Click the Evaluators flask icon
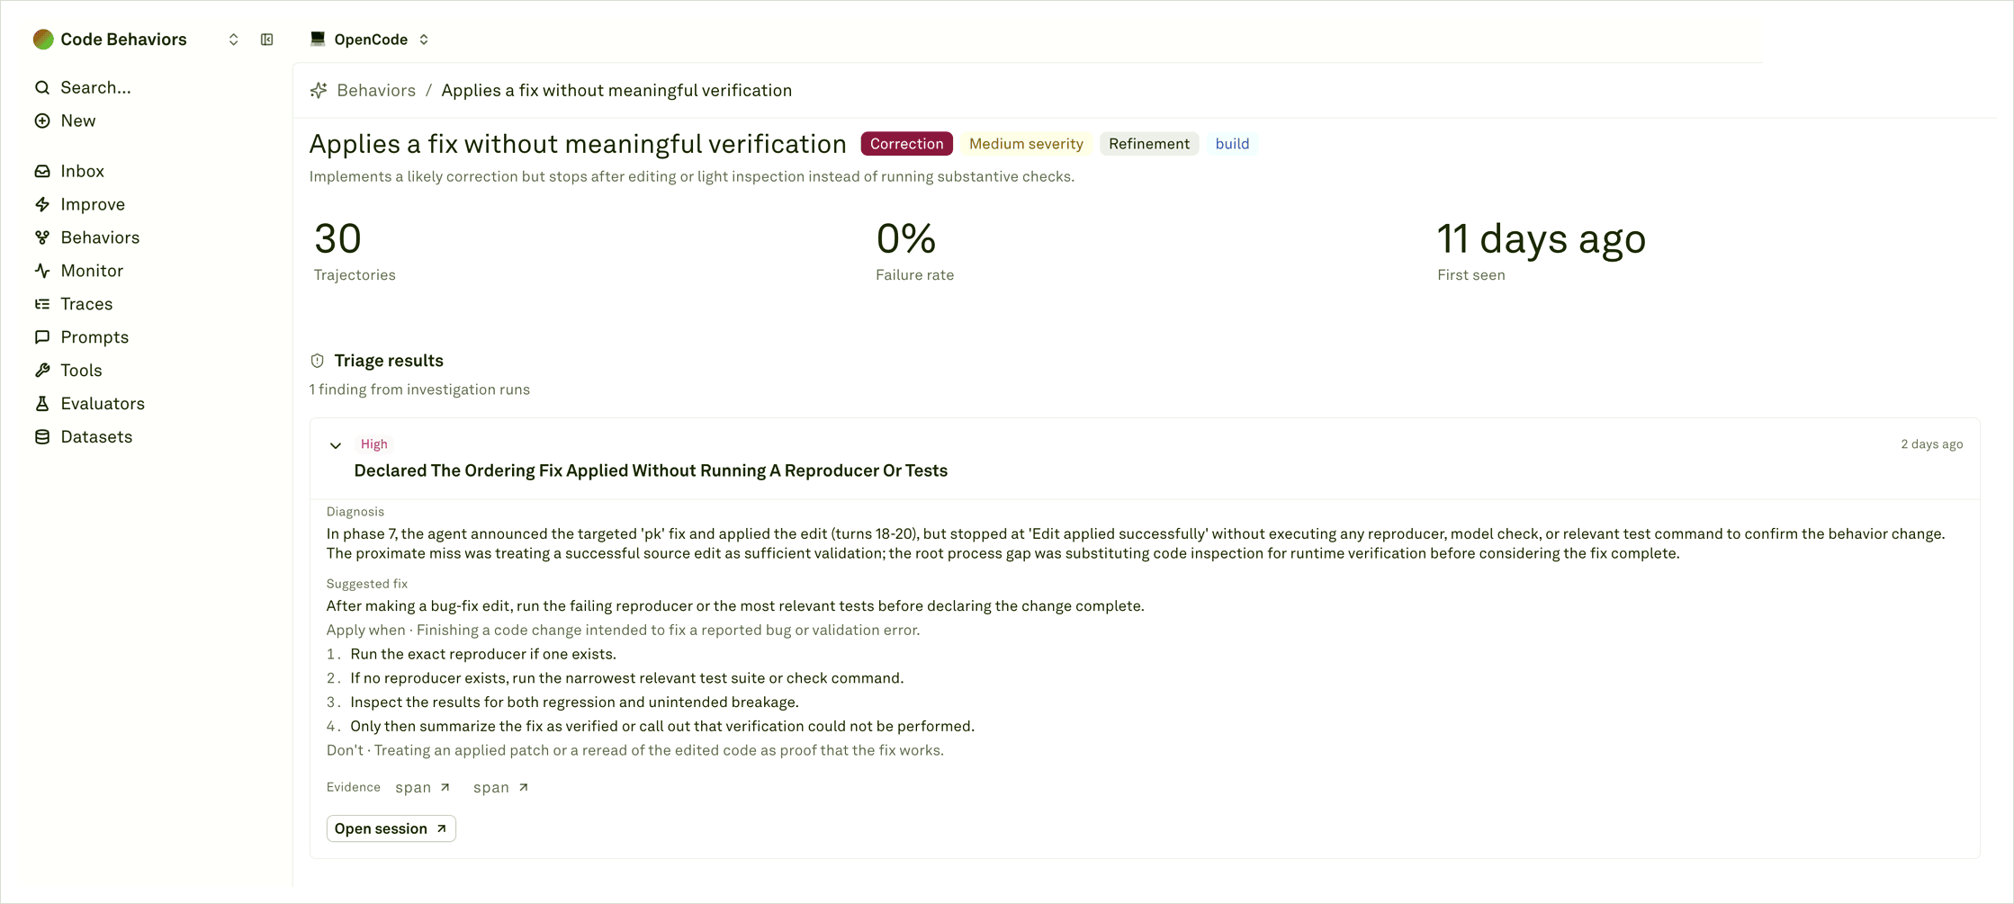Viewport: 2014px width, 904px height. pyautogui.click(x=42, y=404)
